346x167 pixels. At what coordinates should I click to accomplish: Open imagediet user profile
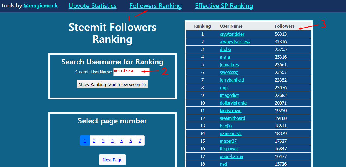click(x=229, y=95)
